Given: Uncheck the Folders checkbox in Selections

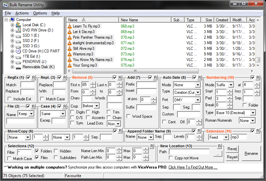Looking at the screenshot, I should point(37,151).
